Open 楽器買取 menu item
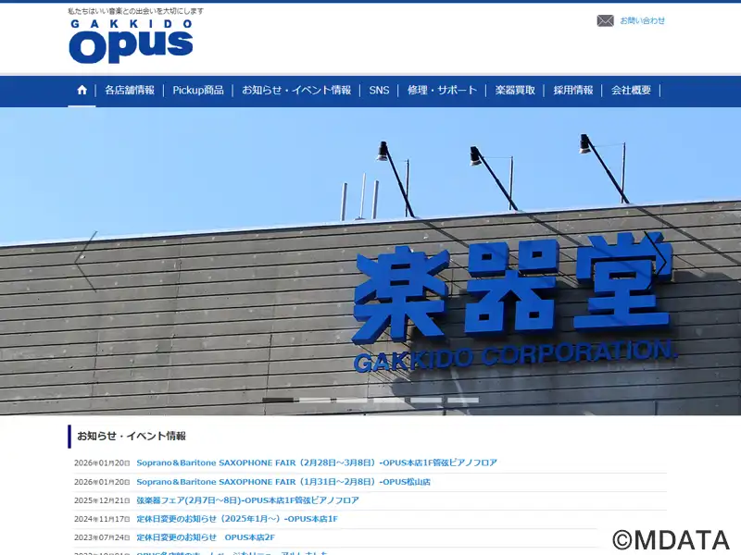 [515, 90]
